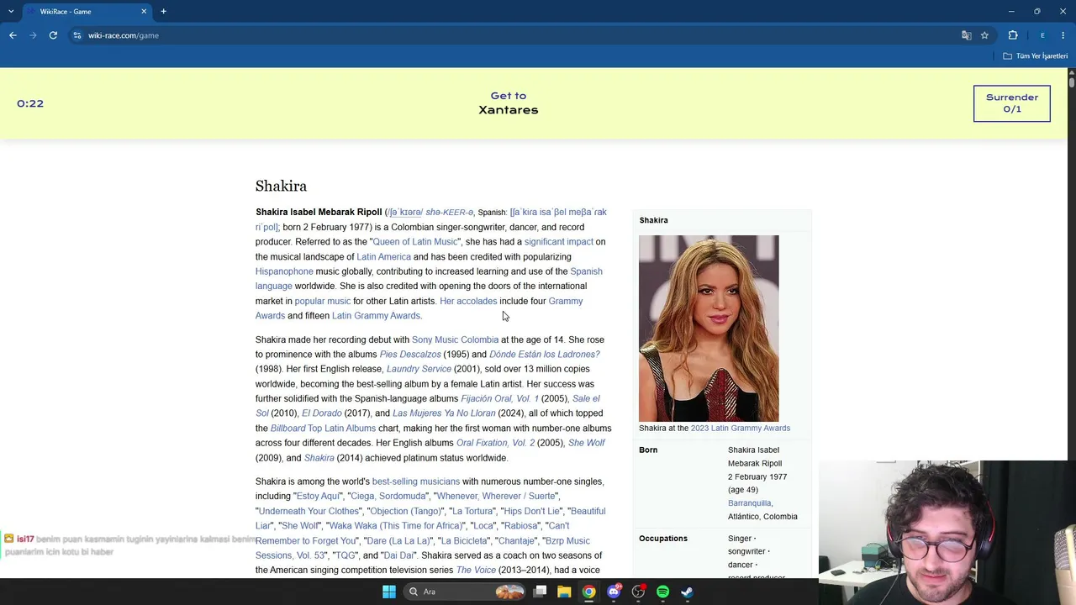
Task: Click the Dare (La La La) link
Action: pos(398,541)
